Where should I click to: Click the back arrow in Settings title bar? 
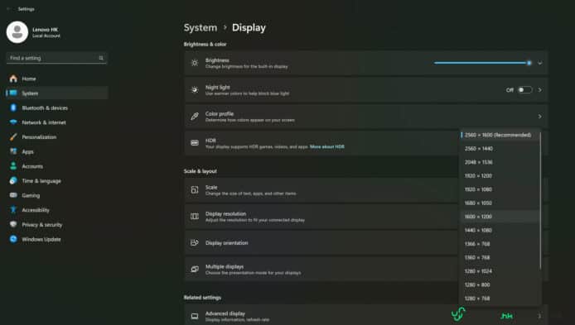pyautogui.click(x=8, y=9)
